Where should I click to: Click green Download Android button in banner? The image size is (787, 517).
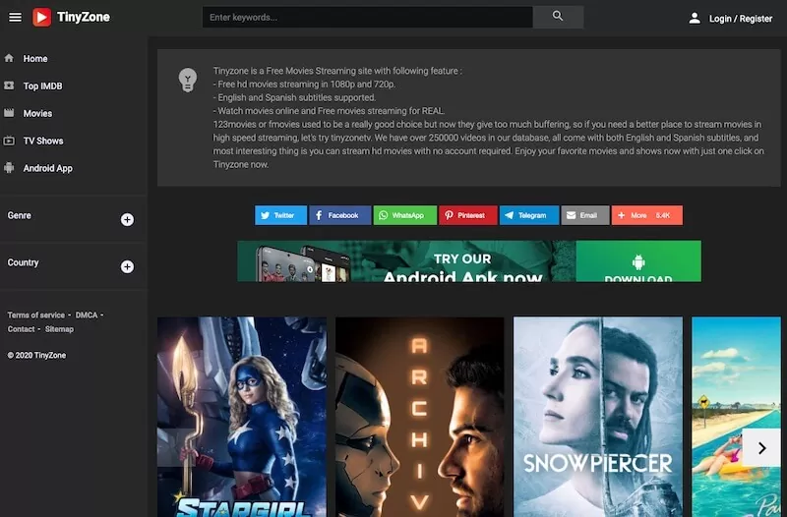[x=638, y=261]
